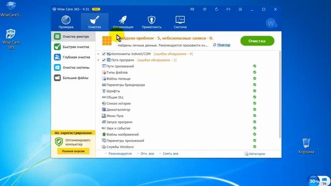Image resolution: width=331 pixels, height=186 pixels.
Task: Click the shield icon near Оптимизировать компьютер
Action: [x=59, y=142]
